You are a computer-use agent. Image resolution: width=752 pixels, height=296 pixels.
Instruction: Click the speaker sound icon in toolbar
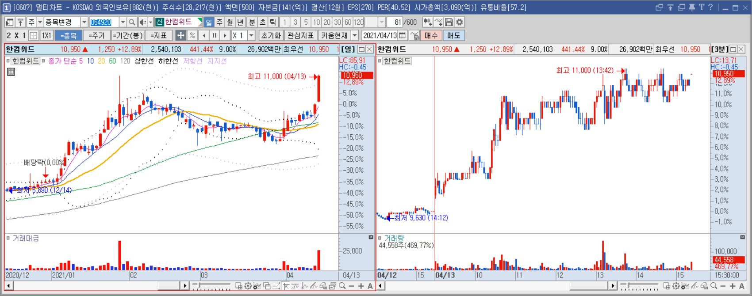click(143, 22)
